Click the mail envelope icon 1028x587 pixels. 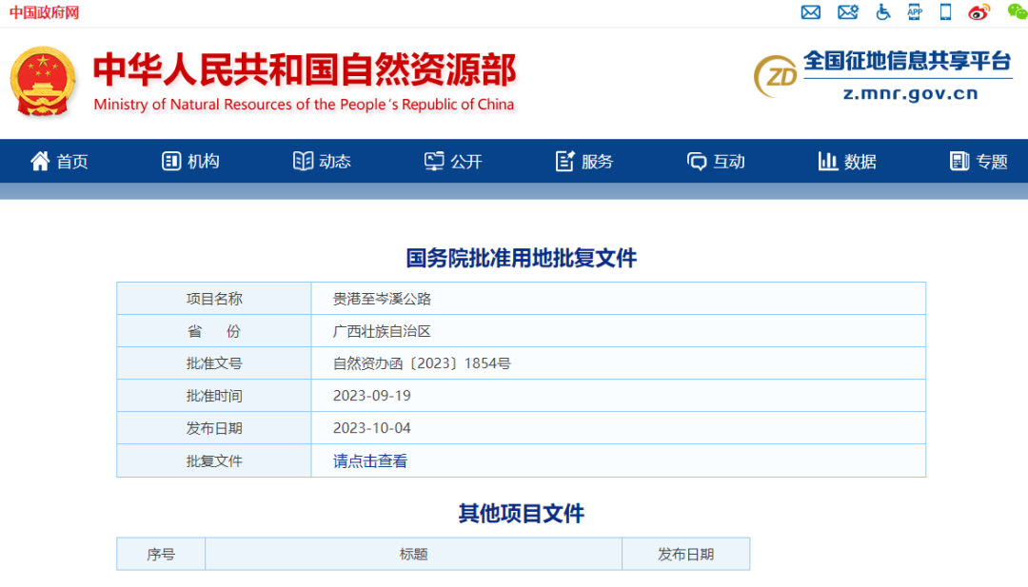pyautogui.click(x=811, y=12)
